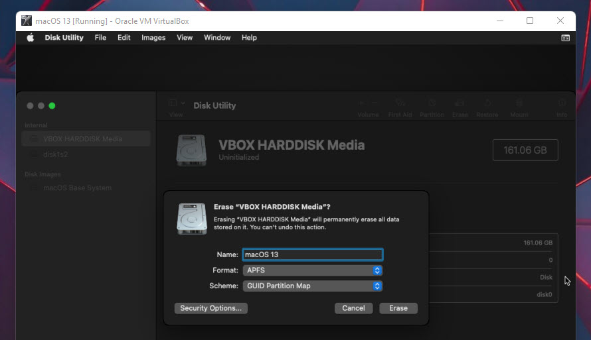
Task: Expand the View options chevron in toolbar
Action: (x=183, y=103)
